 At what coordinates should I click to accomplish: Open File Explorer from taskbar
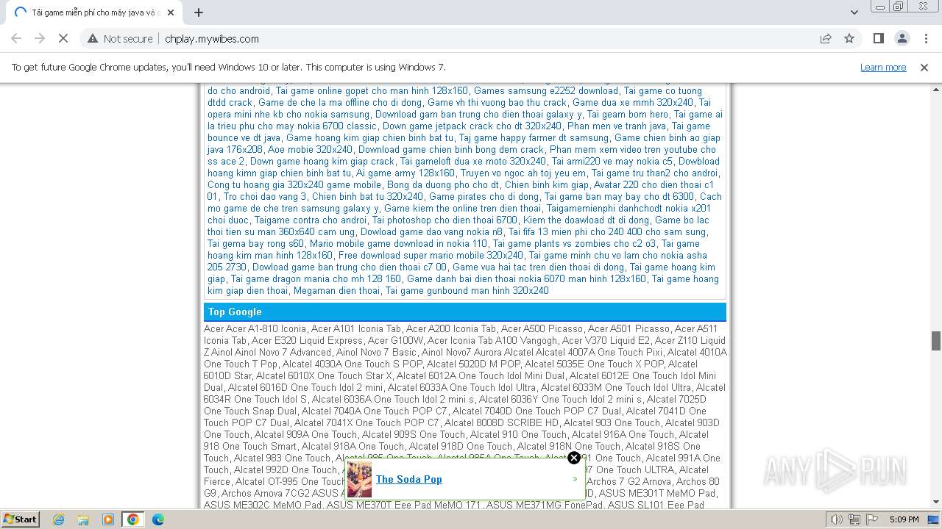click(83, 519)
